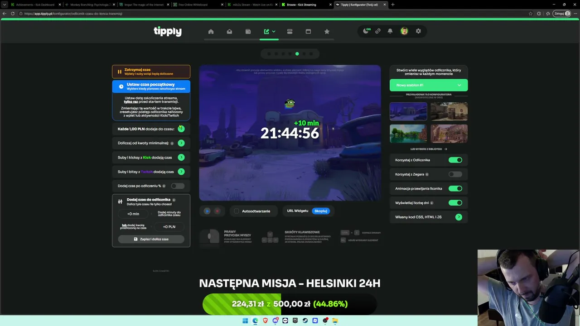Click info icon beside Doliczaj od kwoty minimalnej
The width and height of the screenshot is (580, 326).
(x=172, y=143)
